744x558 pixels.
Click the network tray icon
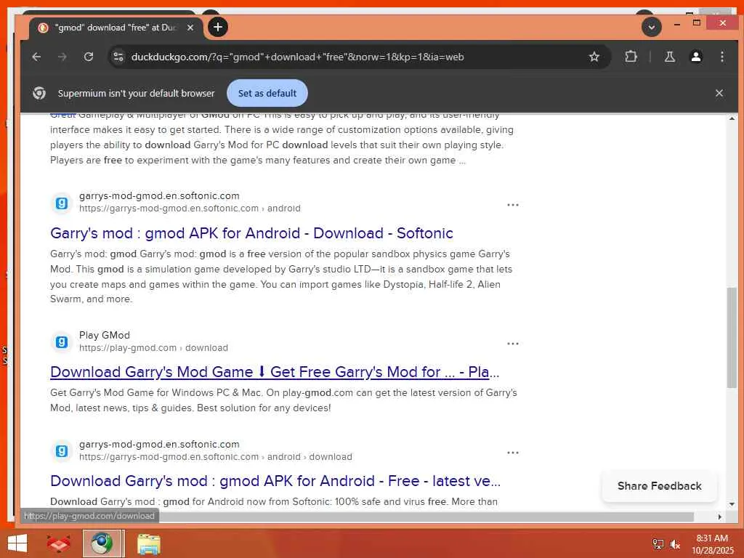pyautogui.click(x=658, y=544)
